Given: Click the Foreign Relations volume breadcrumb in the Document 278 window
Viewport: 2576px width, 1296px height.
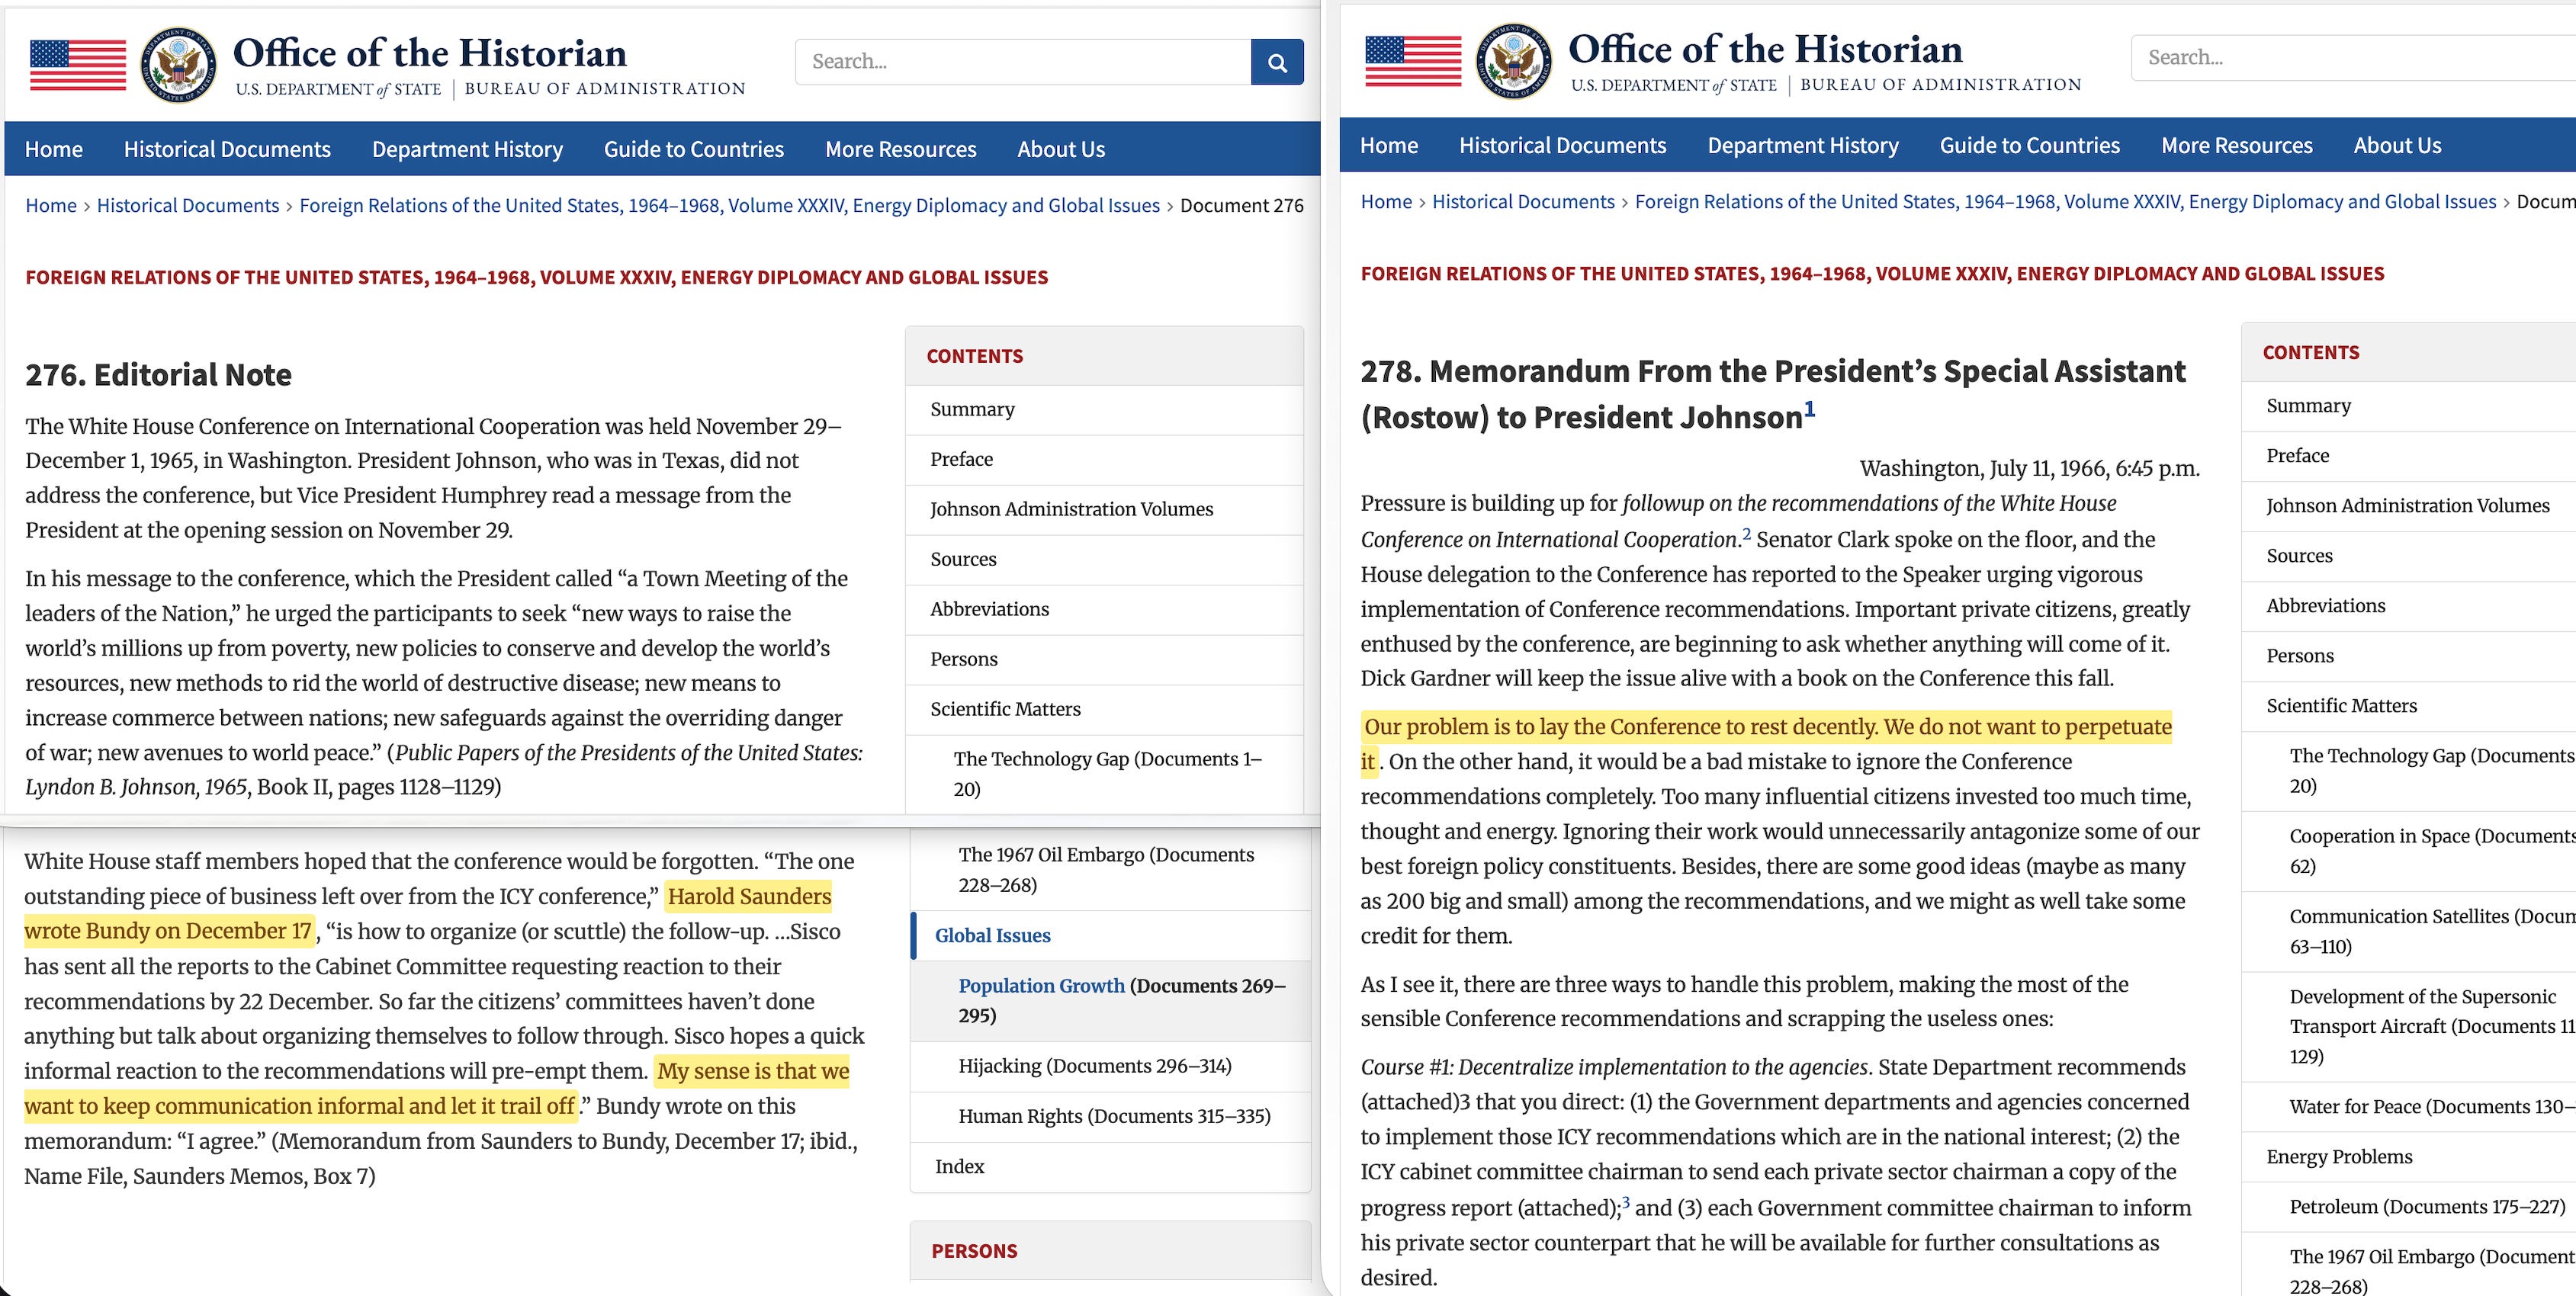Looking at the screenshot, I should click(x=2066, y=201).
